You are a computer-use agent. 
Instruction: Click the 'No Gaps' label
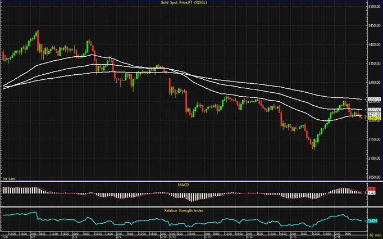(8, 177)
